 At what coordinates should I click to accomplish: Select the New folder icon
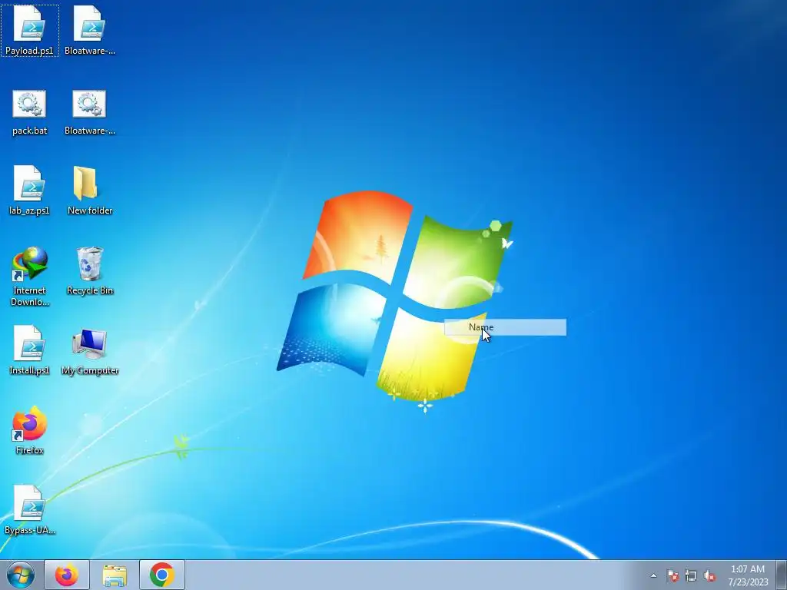click(x=90, y=191)
